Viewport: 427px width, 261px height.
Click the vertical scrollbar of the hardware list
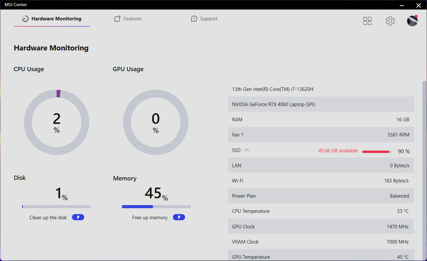424,162
